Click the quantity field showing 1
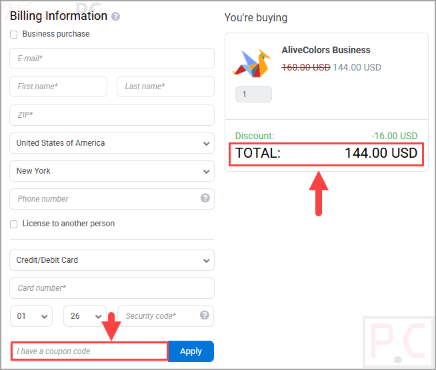436x370 pixels. point(253,94)
